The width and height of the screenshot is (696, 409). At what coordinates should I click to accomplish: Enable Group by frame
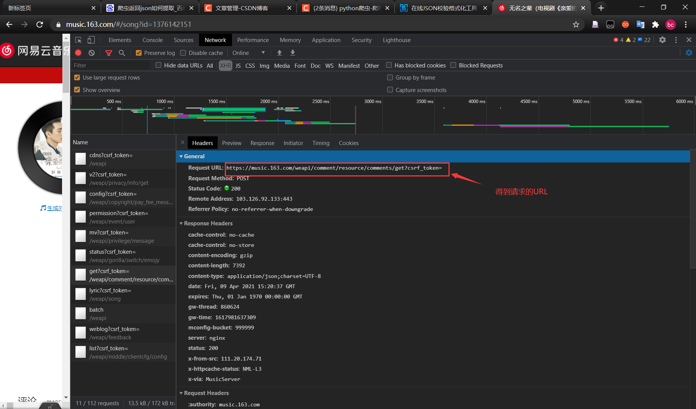coord(390,77)
